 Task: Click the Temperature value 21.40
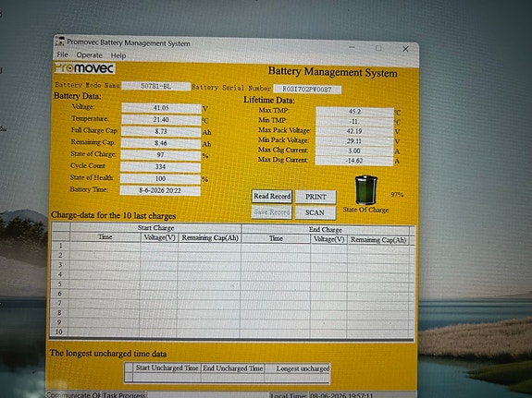[x=161, y=120]
